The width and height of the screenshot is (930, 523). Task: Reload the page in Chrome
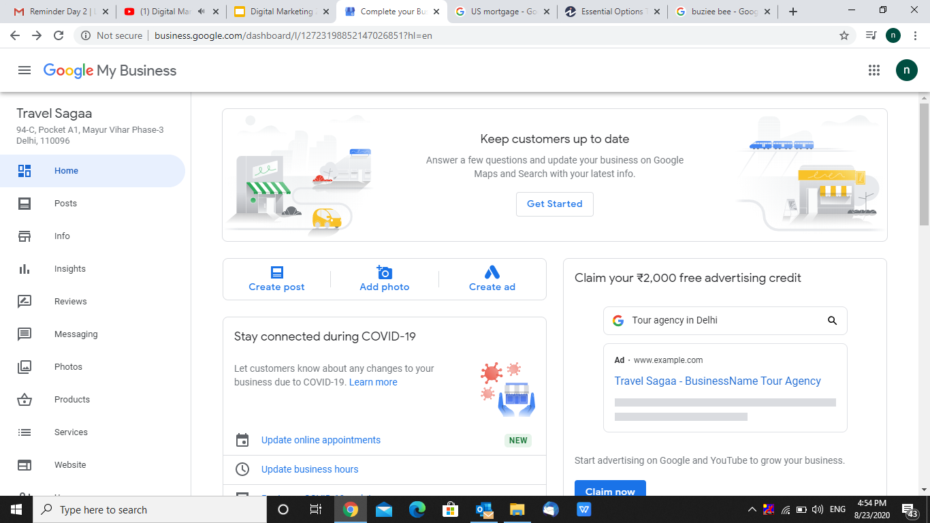(x=59, y=35)
